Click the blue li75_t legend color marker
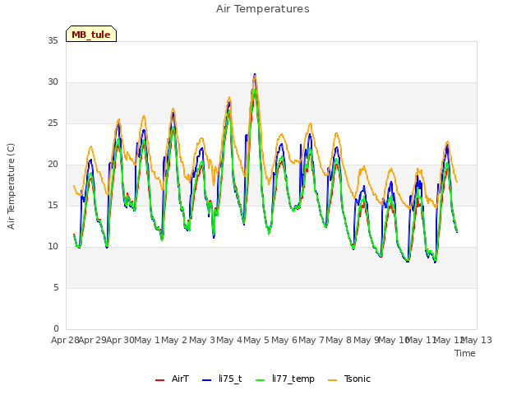 206,380
